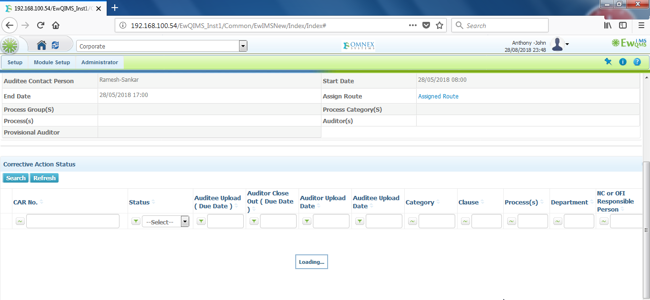Screen dimensions: 650x300
Task: Click the browser home button
Action: click(56, 25)
